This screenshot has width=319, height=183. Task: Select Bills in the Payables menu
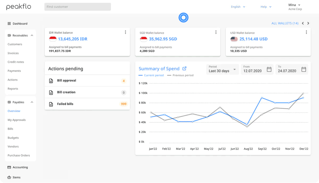click(x=10, y=129)
